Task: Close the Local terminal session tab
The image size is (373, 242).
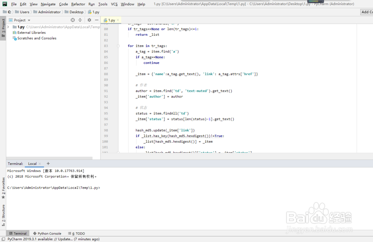Action: pos(40,163)
